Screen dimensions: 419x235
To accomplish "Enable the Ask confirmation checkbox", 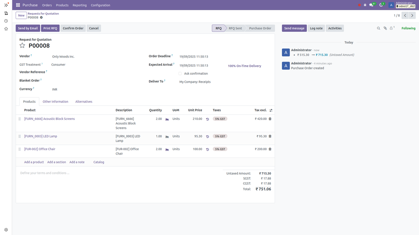I will pyautogui.click(x=180, y=73).
